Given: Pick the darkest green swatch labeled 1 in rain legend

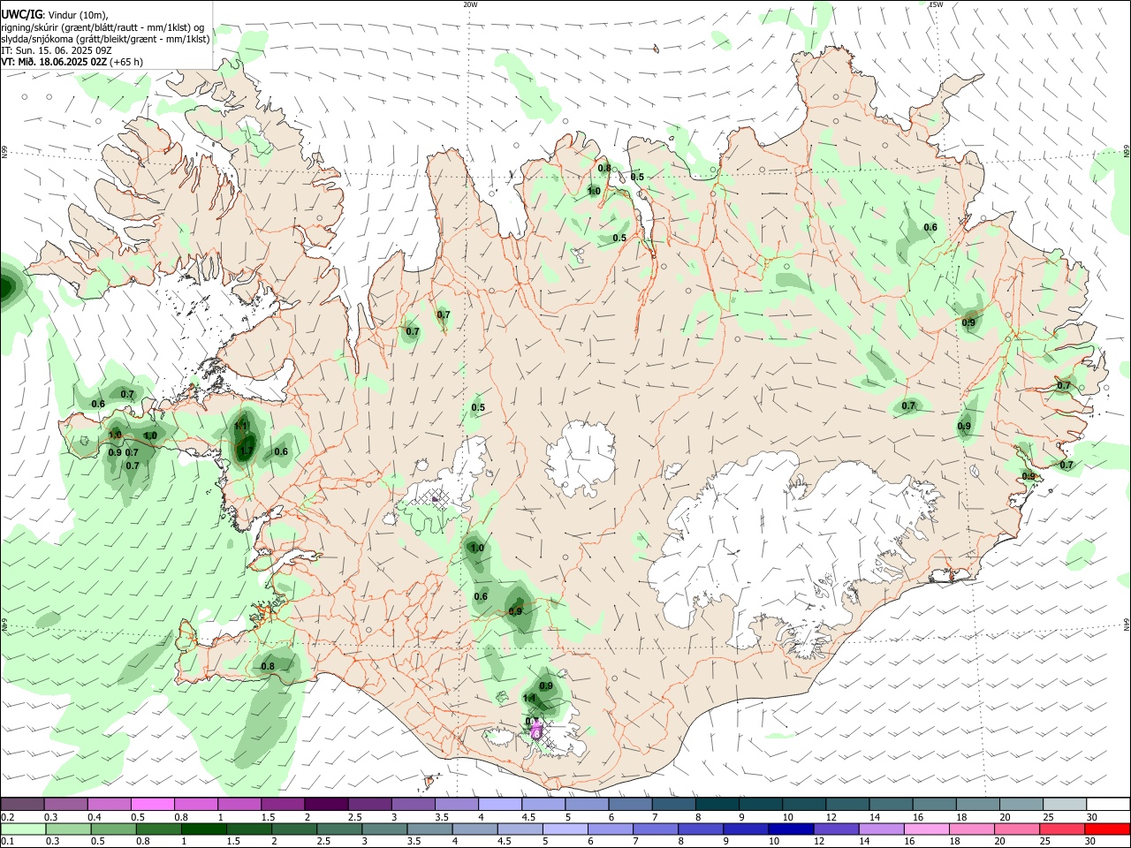Looking at the screenshot, I should 203,829.
